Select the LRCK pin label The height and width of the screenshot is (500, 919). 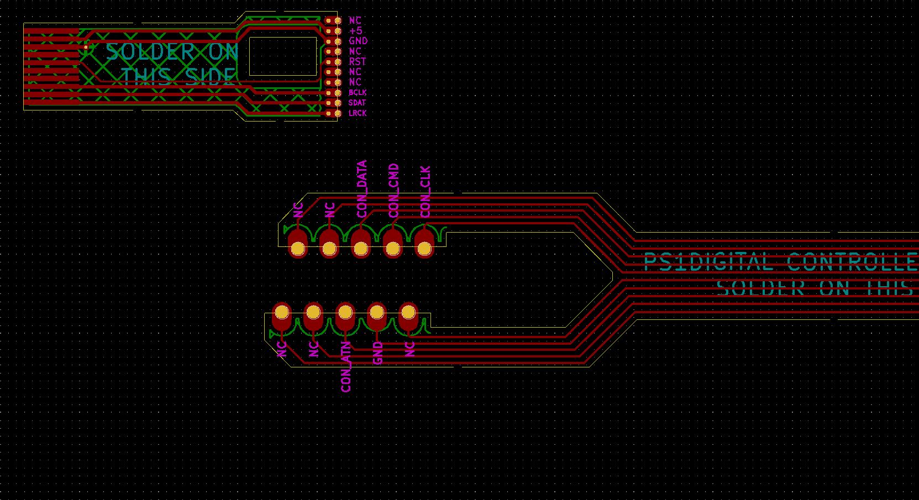357,113
